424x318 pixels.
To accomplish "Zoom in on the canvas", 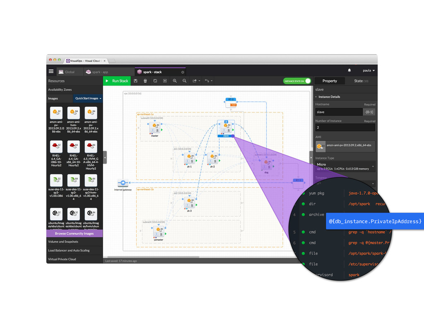I will tap(175, 81).
